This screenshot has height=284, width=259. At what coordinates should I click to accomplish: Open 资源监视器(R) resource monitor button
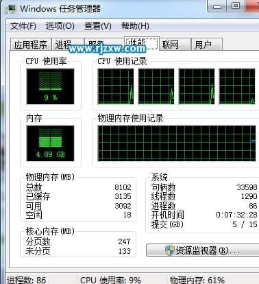203,250
